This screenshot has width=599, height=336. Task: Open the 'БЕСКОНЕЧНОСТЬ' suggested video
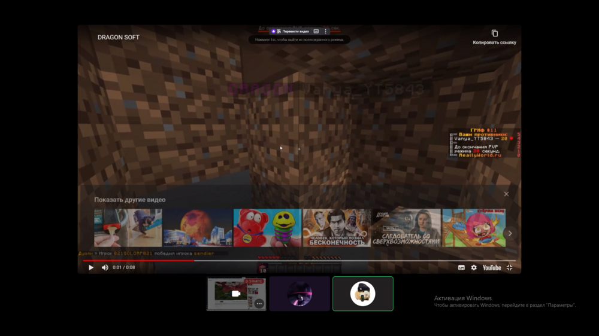(x=337, y=228)
